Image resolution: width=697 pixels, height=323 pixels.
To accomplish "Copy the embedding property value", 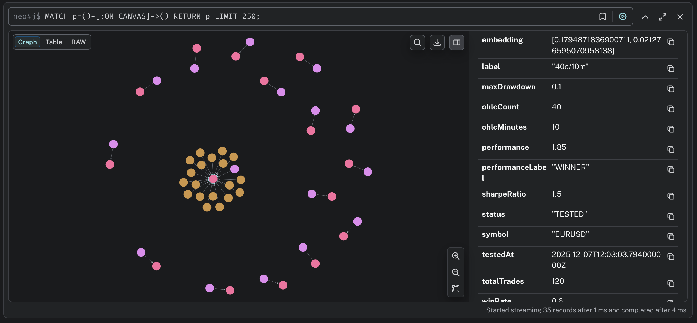I will (671, 42).
